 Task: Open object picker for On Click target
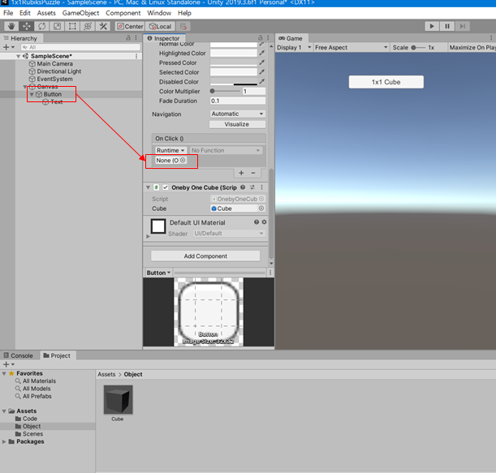[183, 161]
